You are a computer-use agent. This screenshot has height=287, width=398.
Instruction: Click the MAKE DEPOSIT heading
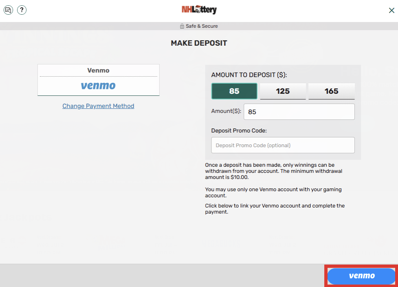coord(199,43)
